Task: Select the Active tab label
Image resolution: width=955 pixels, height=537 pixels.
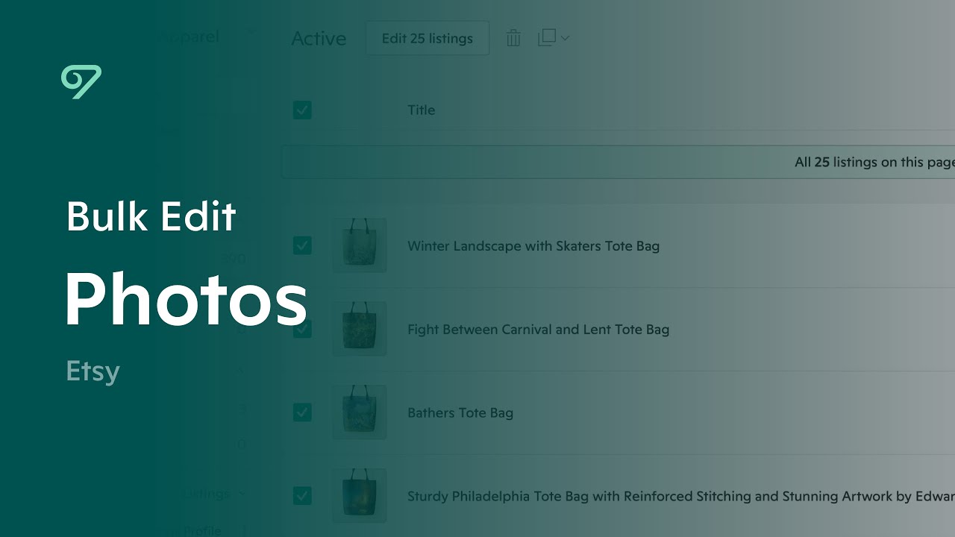Action: pos(319,39)
